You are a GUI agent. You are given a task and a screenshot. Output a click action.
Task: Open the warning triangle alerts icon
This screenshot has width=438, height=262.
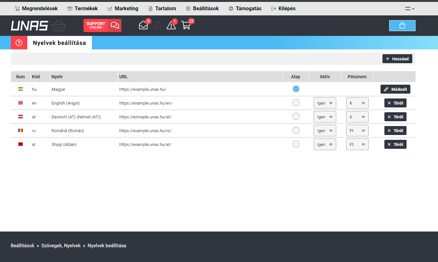coord(171,25)
